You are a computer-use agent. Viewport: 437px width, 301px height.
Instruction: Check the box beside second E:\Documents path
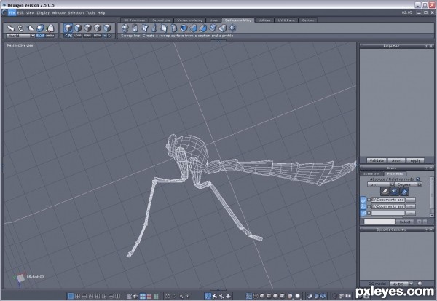click(x=369, y=207)
